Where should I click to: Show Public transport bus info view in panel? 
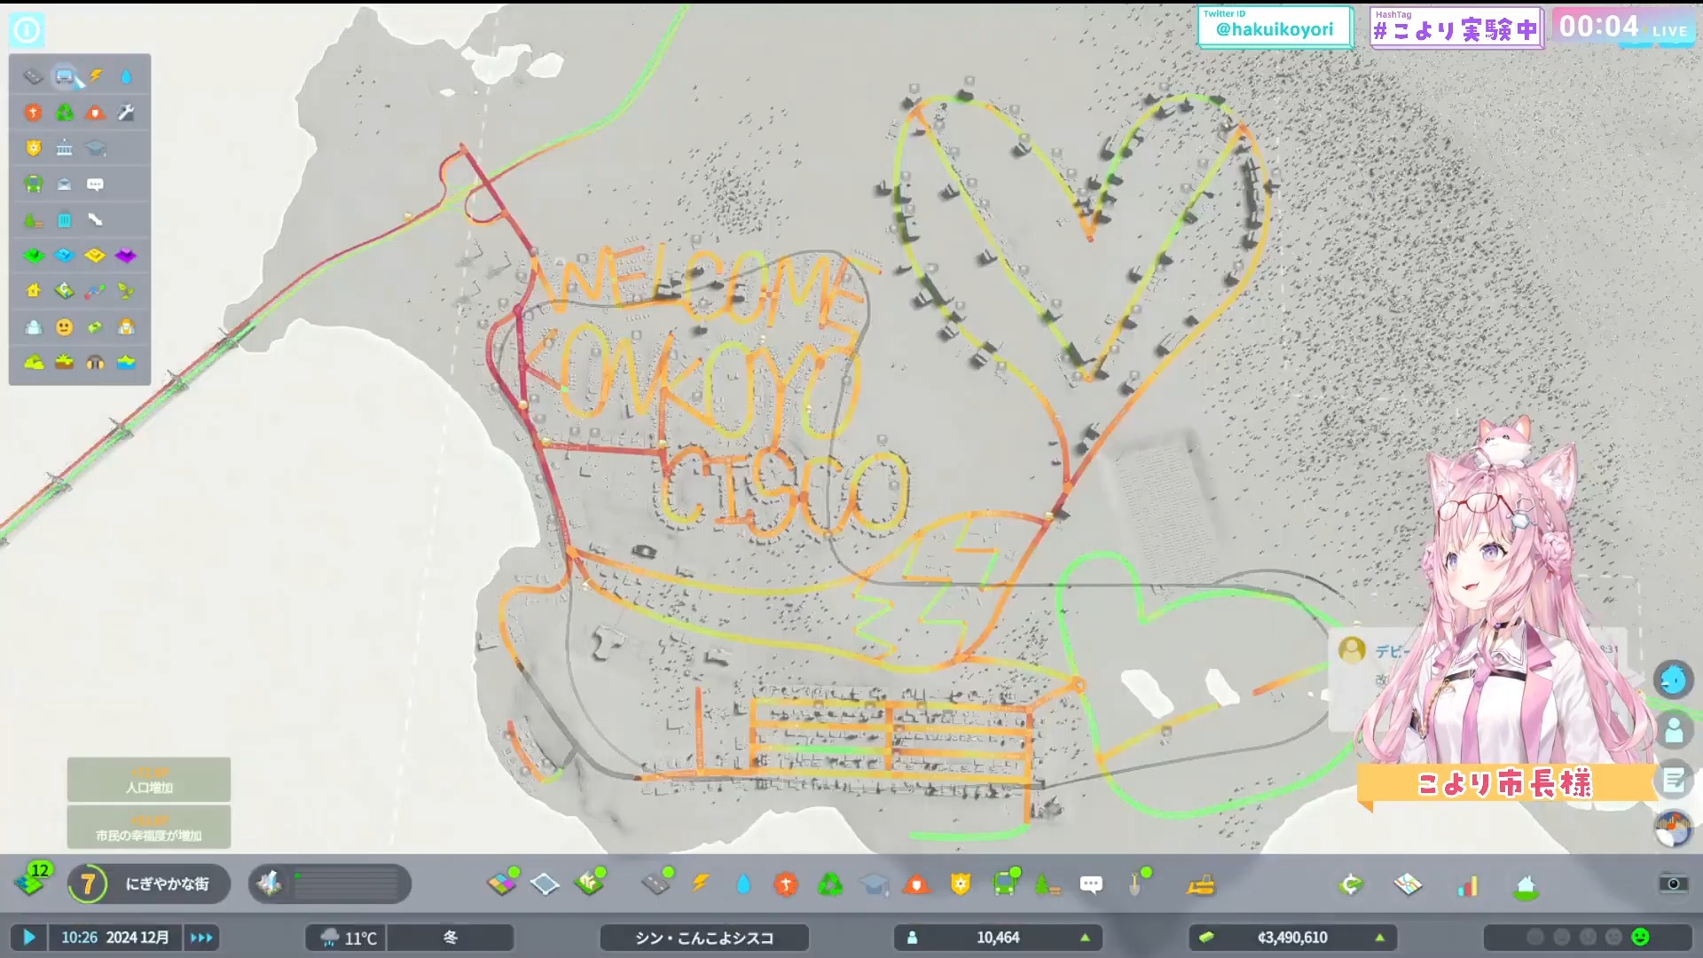click(33, 185)
